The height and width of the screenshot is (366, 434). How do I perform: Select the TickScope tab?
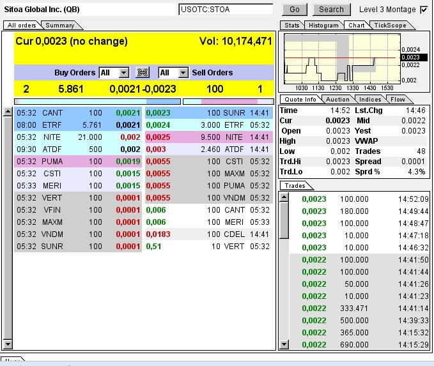[389, 26]
